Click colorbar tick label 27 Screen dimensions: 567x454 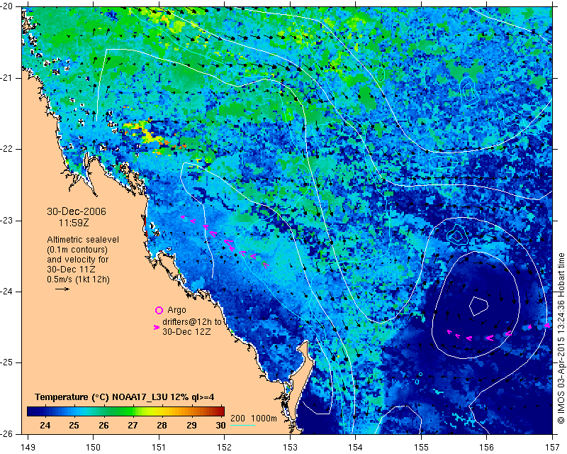point(133,425)
